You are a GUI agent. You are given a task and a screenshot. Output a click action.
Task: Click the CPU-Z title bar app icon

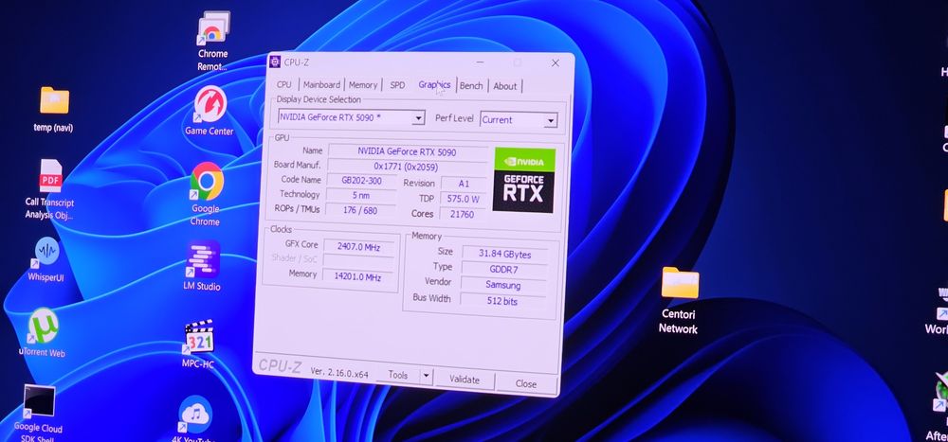click(x=275, y=62)
